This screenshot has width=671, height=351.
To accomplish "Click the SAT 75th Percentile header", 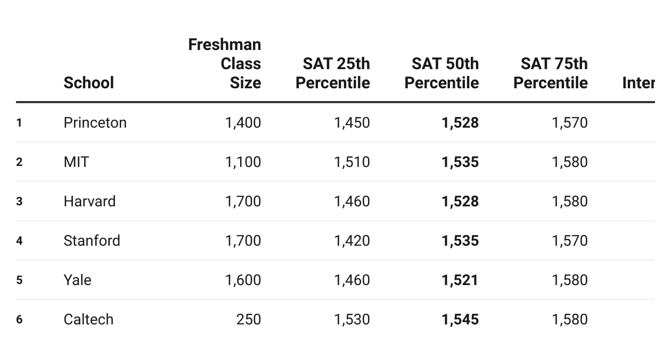I will click(x=551, y=73).
